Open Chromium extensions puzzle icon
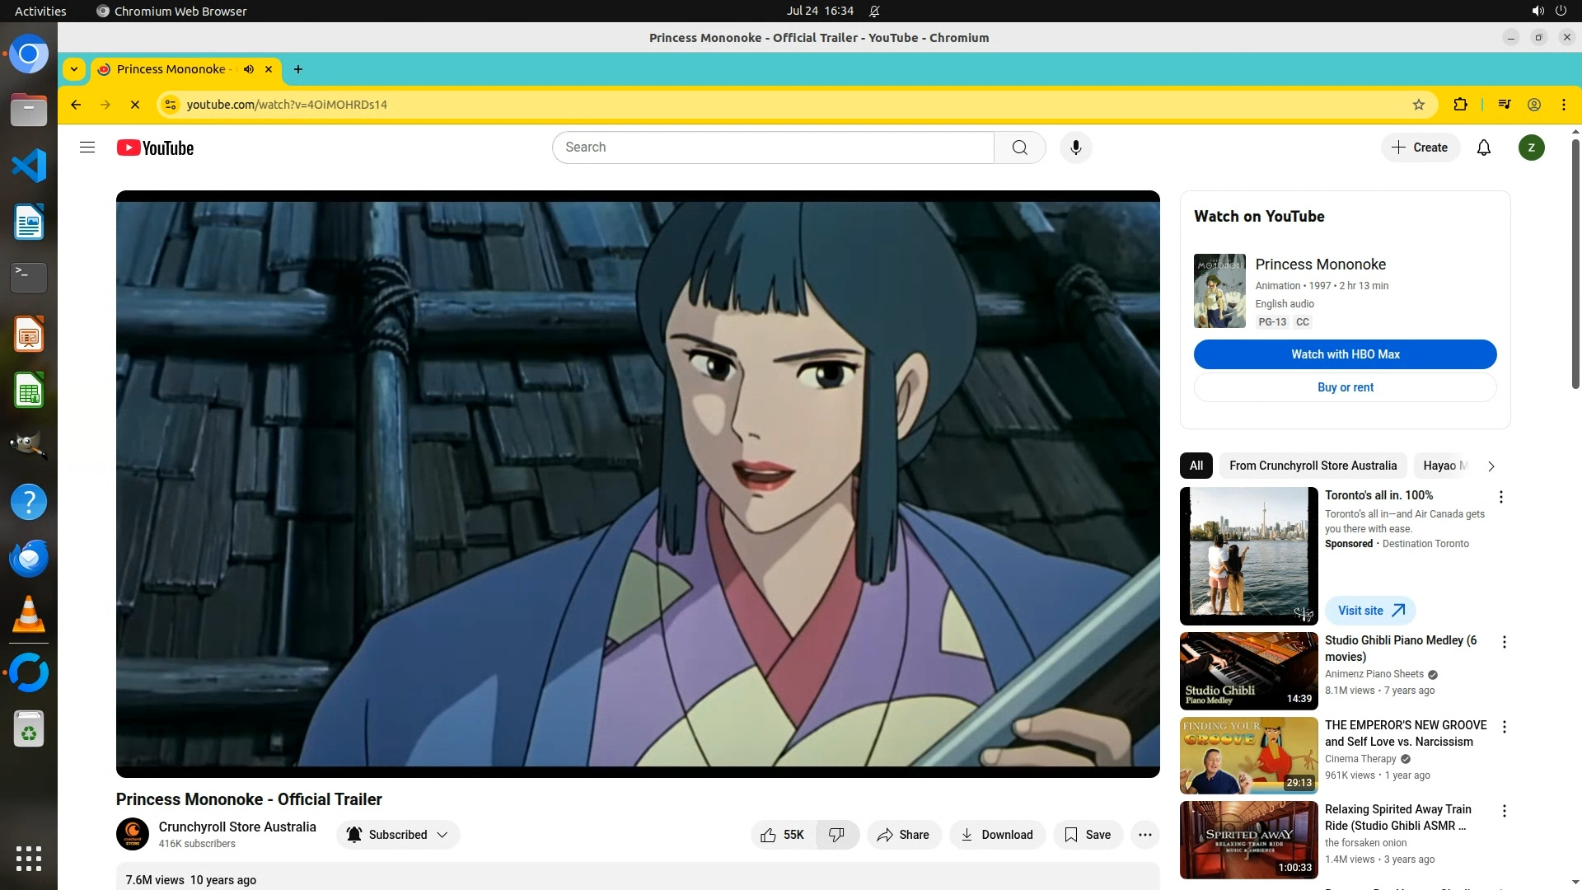This screenshot has height=890, width=1582. [x=1460, y=105]
